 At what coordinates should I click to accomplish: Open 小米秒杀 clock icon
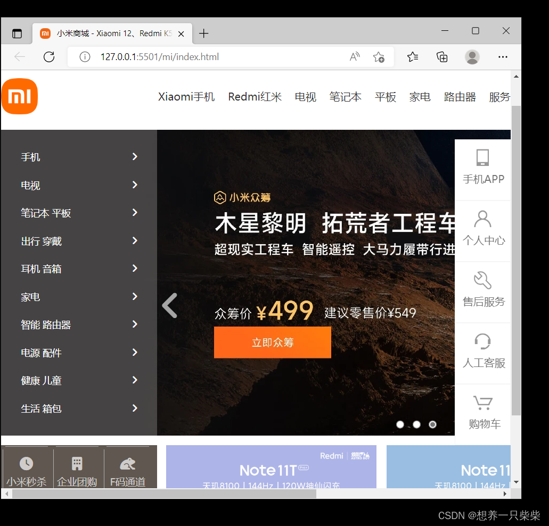26,464
